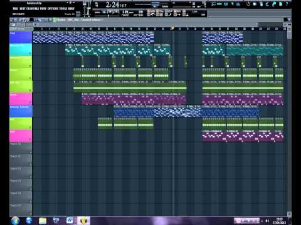Viewport: 301px width, 225px height.
Task: Open the Windows Start menu
Action: click(x=15, y=221)
